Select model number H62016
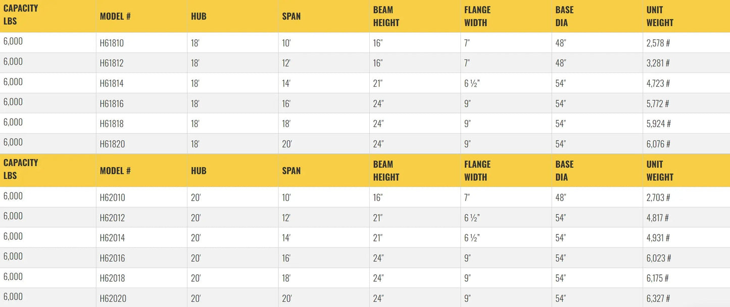730x307 pixels. tap(112, 258)
